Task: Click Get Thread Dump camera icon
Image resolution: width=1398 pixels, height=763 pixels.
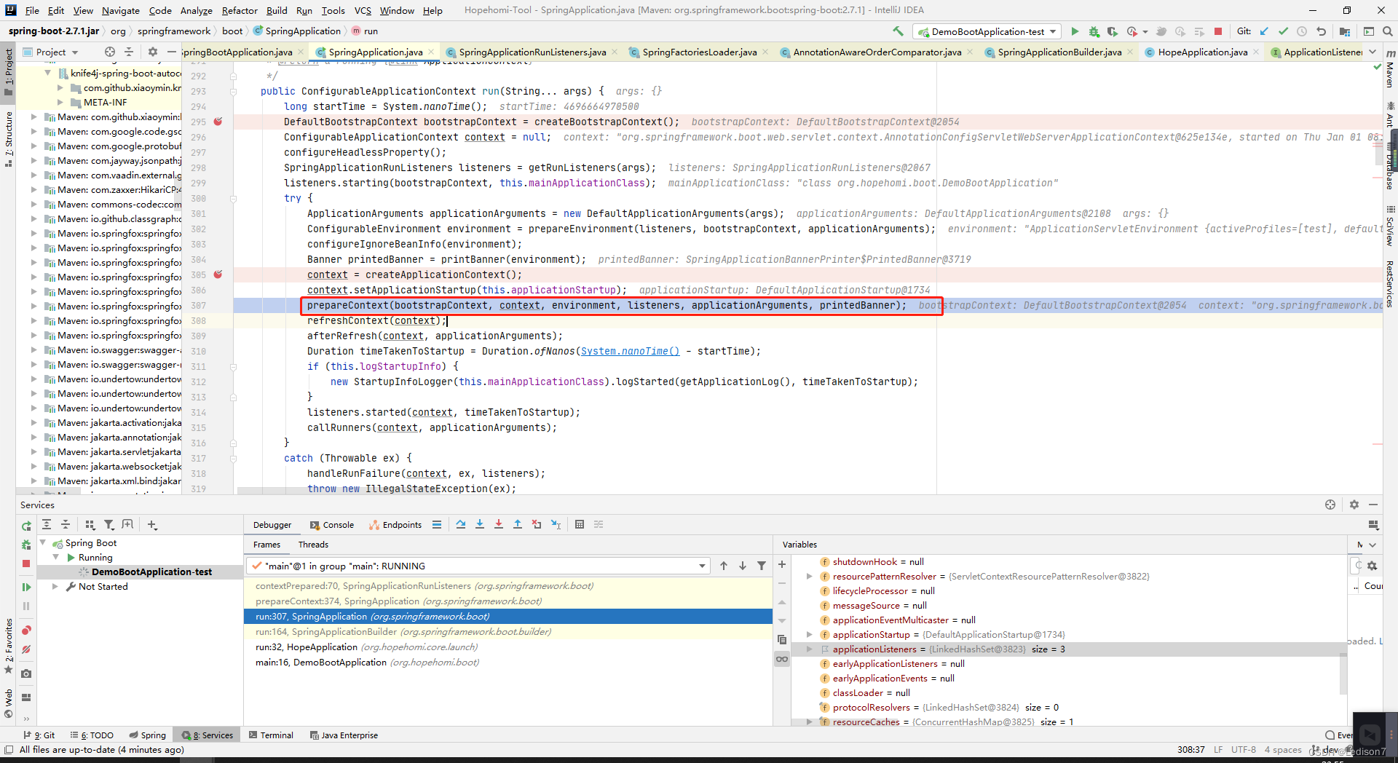Action: tap(26, 673)
